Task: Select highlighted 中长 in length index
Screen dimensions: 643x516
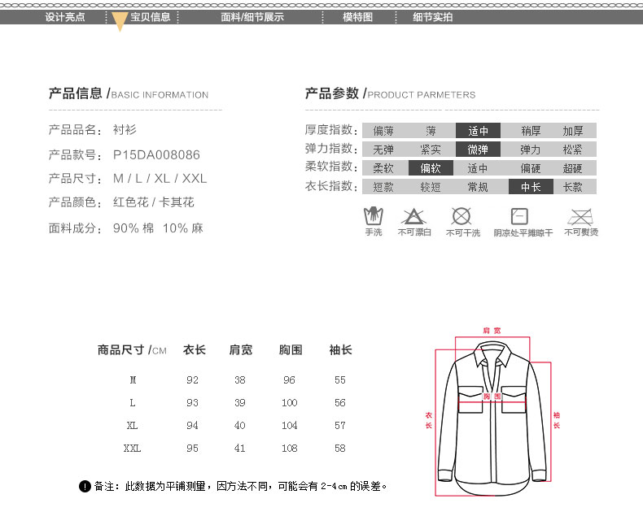Action: click(531, 187)
